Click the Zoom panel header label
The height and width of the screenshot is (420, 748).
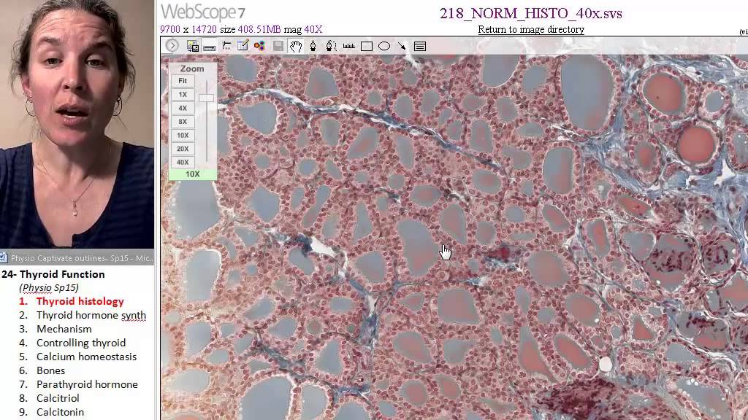(192, 69)
